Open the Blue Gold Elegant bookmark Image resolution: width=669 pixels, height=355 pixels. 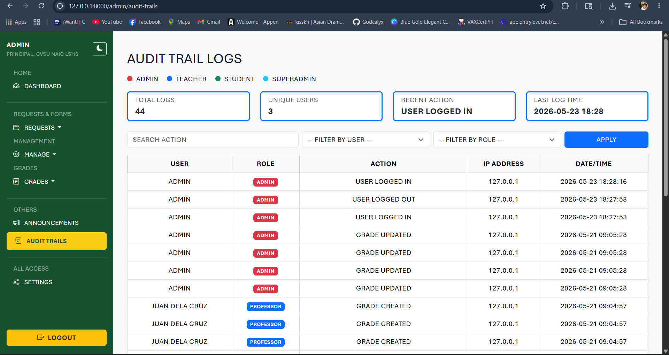pos(420,22)
